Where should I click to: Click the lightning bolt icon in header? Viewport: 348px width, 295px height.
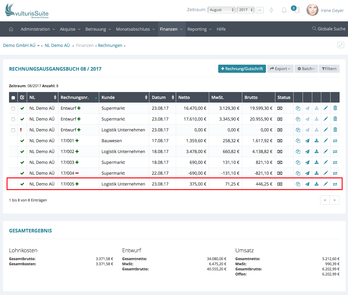[271, 10]
